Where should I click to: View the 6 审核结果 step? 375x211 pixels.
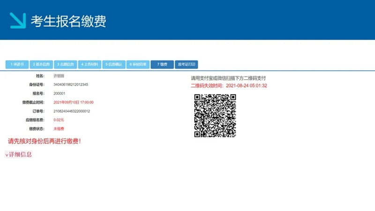138,64
